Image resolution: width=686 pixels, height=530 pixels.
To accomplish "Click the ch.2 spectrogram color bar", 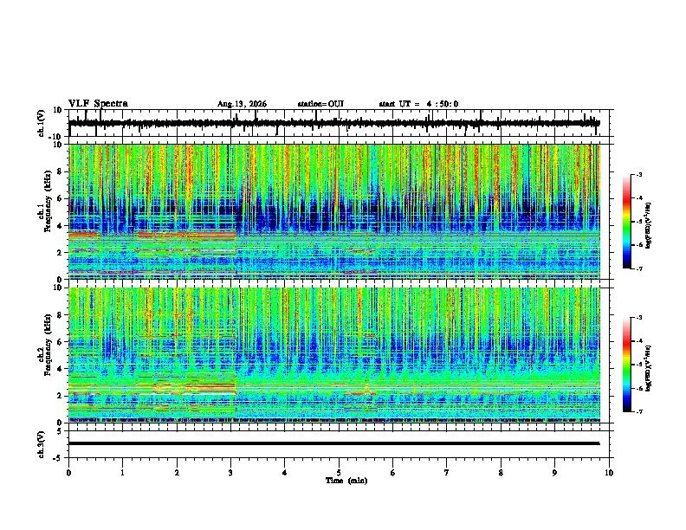I will point(626,365).
